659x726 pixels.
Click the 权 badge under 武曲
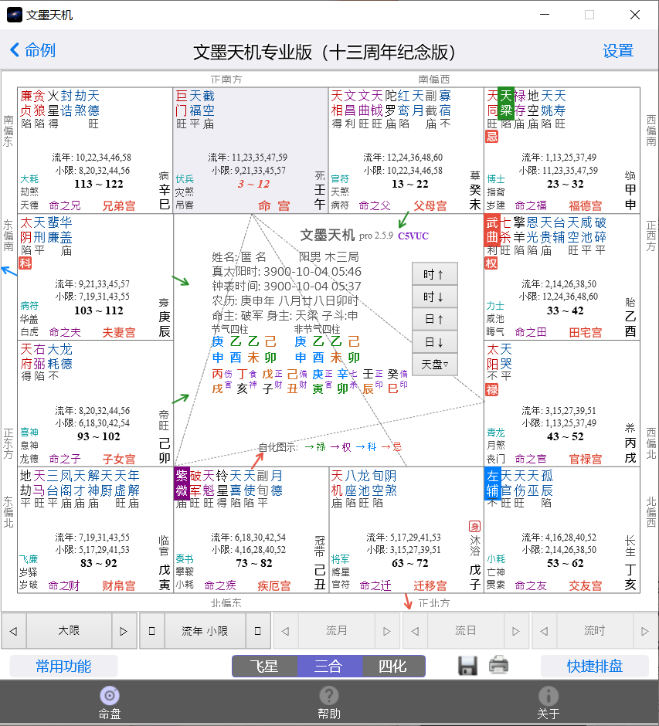pos(492,263)
